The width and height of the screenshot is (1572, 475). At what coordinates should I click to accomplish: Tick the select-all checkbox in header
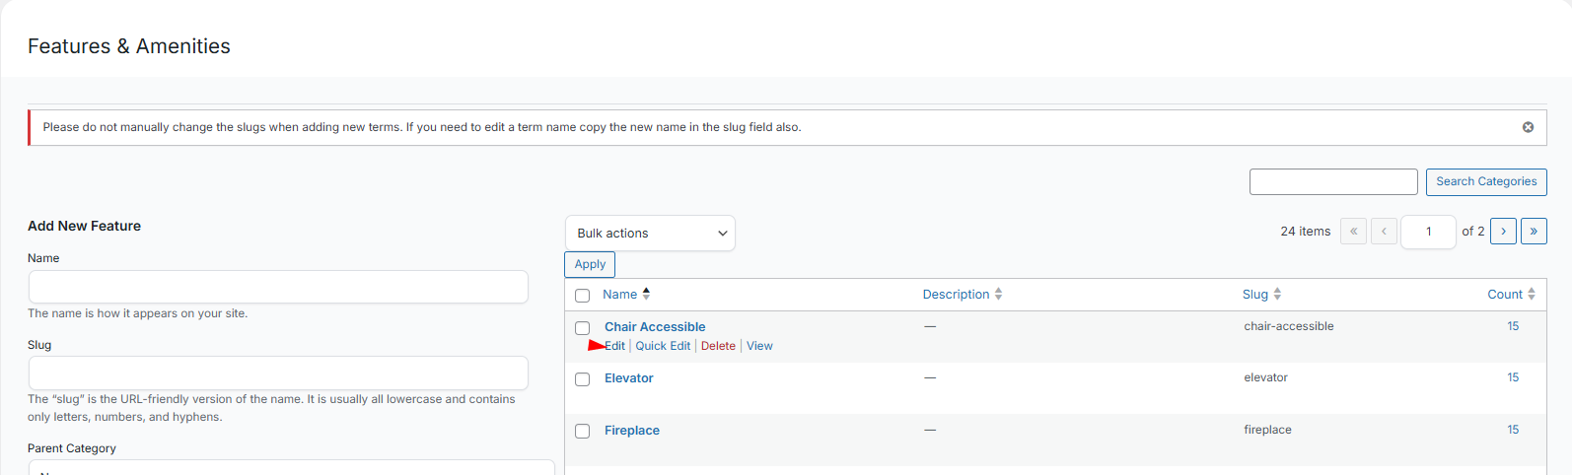(x=583, y=296)
